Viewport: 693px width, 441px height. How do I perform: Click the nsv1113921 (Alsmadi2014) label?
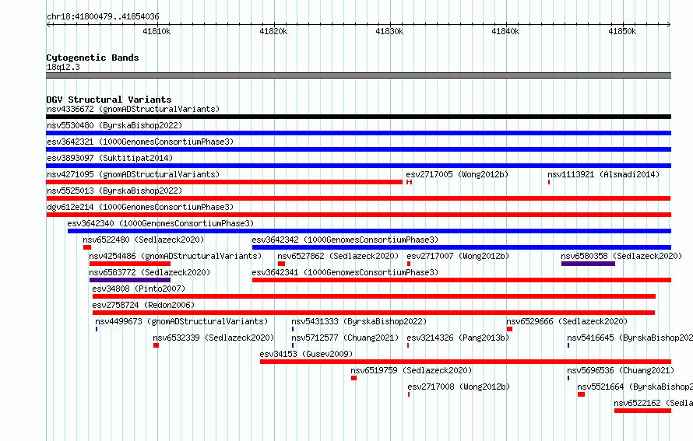click(603, 174)
